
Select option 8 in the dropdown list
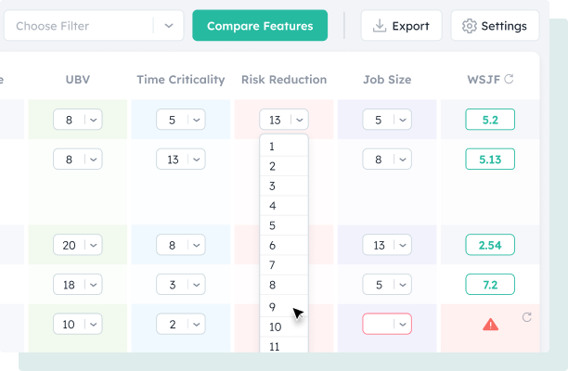click(284, 285)
